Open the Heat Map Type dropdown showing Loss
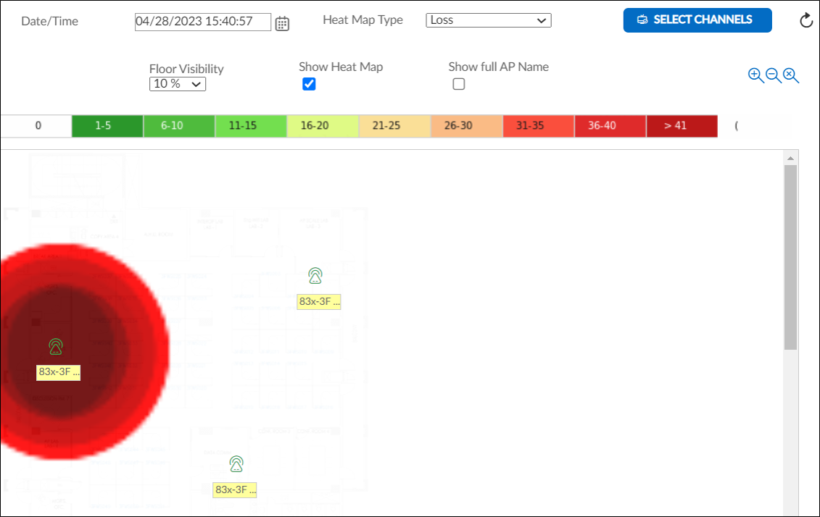The image size is (820, 517). (x=488, y=20)
